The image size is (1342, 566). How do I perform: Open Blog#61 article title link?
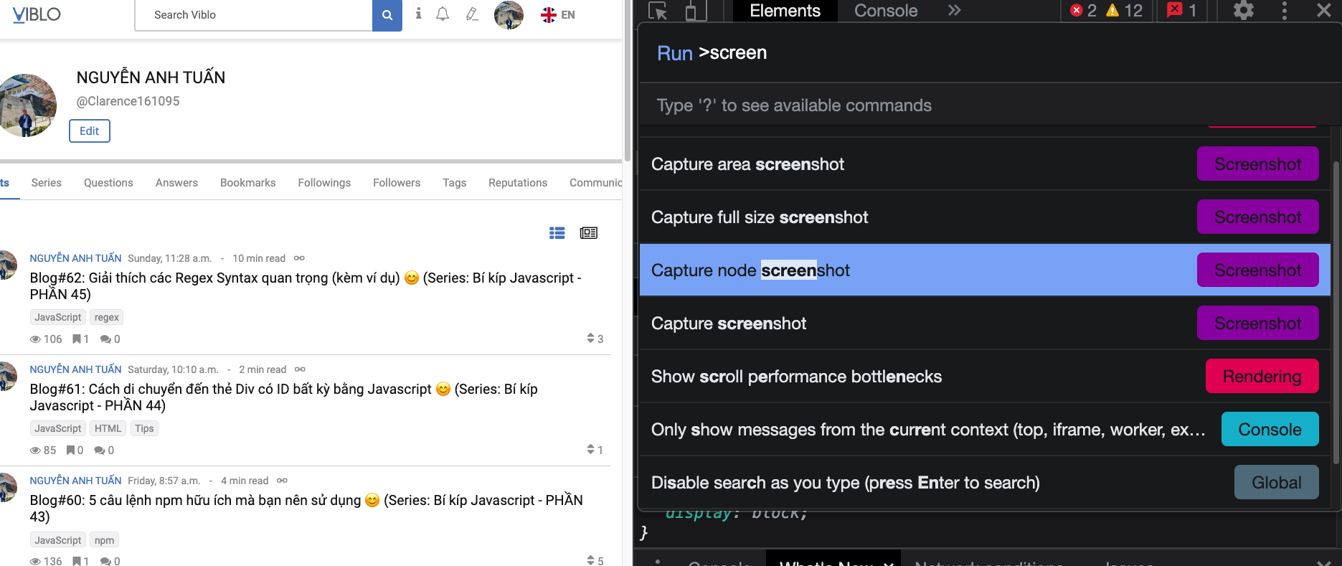click(x=284, y=397)
